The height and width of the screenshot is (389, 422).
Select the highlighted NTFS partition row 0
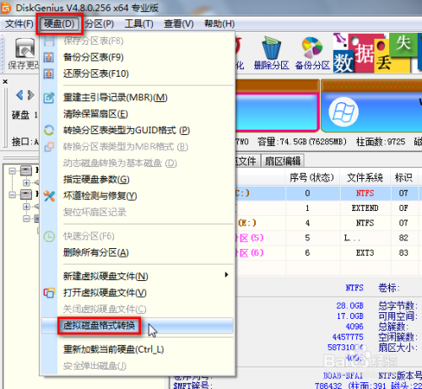click(x=327, y=193)
